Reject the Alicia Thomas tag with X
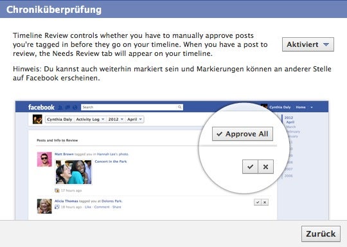This screenshot has height=247, width=347. [x=265, y=202]
